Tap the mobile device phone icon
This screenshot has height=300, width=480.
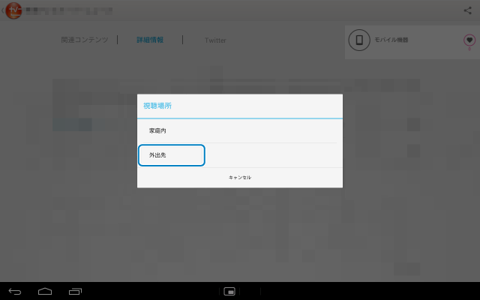[360, 40]
